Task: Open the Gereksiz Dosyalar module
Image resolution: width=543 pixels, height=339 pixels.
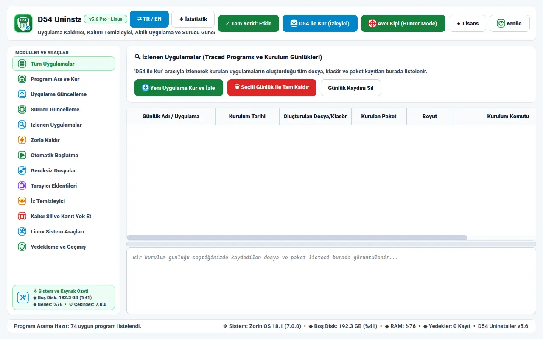Action: pyautogui.click(x=64, y=170)
